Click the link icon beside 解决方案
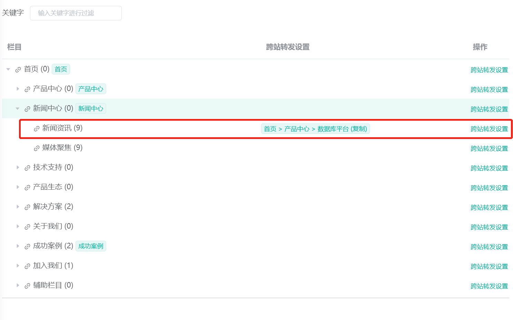 tap(28, 207)
